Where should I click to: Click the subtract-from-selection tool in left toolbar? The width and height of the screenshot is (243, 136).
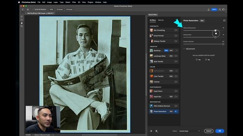(x=22, y=20)
